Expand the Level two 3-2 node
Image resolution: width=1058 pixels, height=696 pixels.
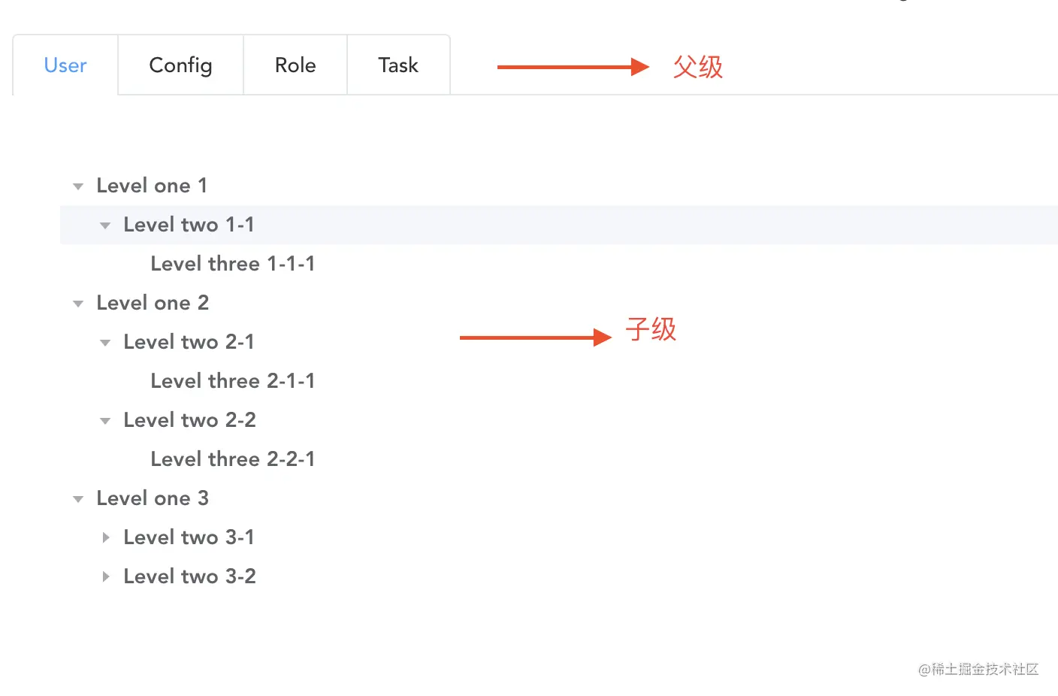coord(106,576)
